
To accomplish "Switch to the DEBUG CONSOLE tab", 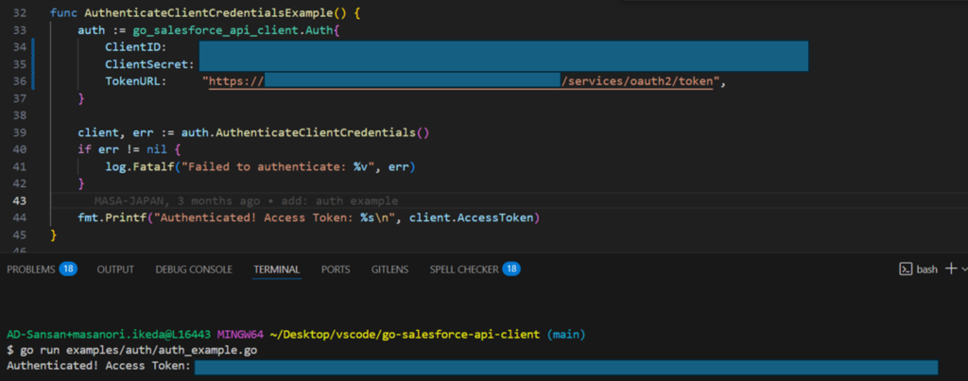I will pyautogui.click(x=194, y=269).
